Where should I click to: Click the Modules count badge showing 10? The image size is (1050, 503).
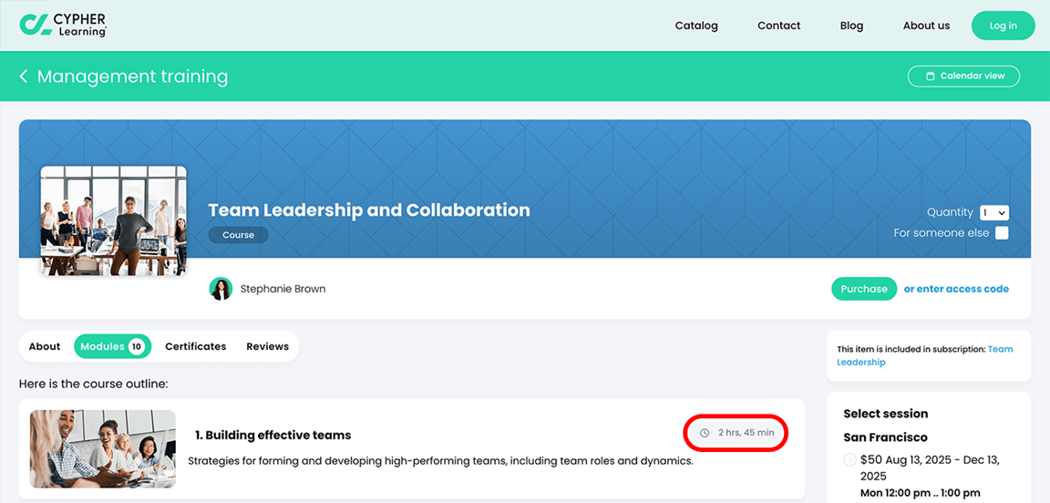click(137, 346)
